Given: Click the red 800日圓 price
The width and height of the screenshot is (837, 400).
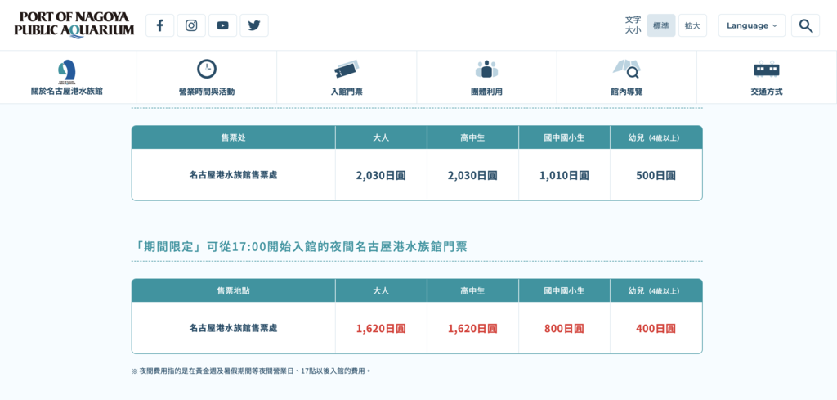Looking at the screenshot, I should pyautogui.click(x=564, y=329).
